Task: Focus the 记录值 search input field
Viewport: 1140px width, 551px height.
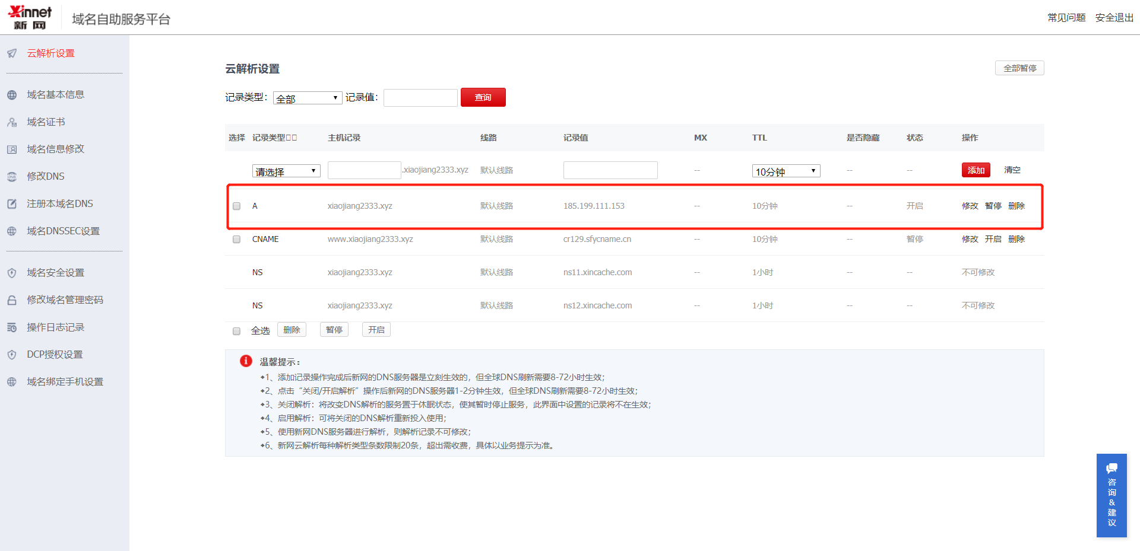Action: coord(420,98)
